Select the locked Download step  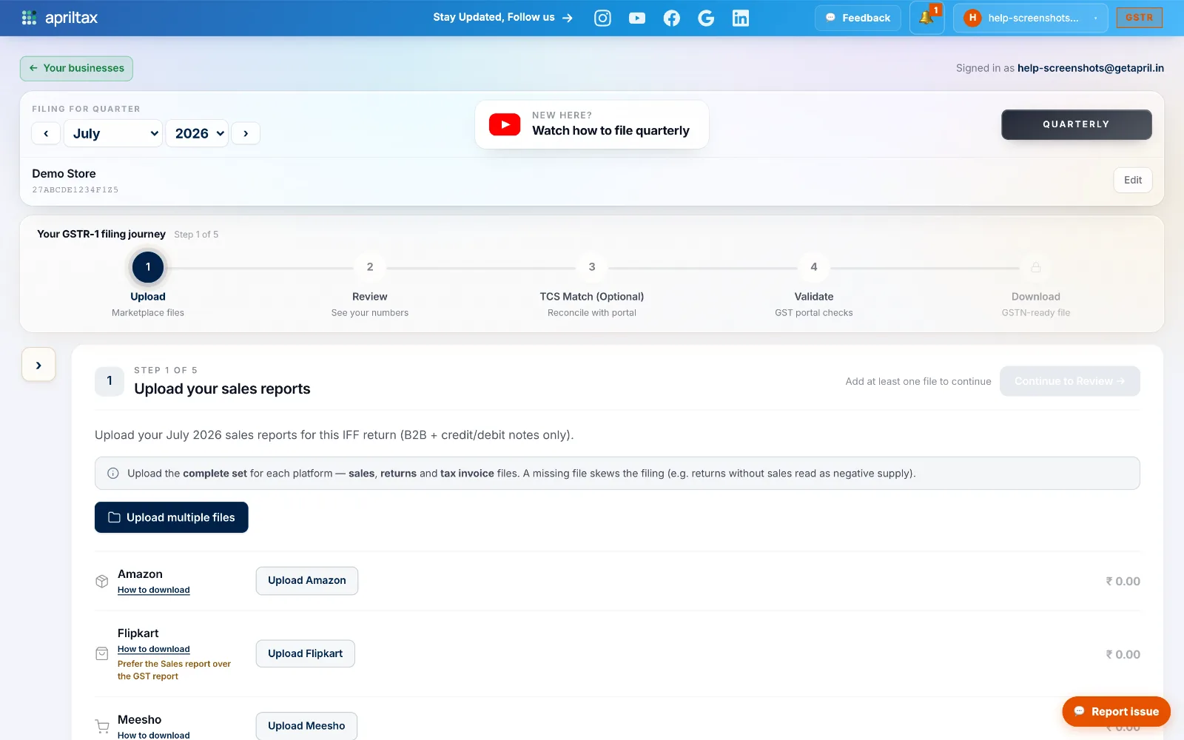pyautogui.click(x=1036, y=267)
